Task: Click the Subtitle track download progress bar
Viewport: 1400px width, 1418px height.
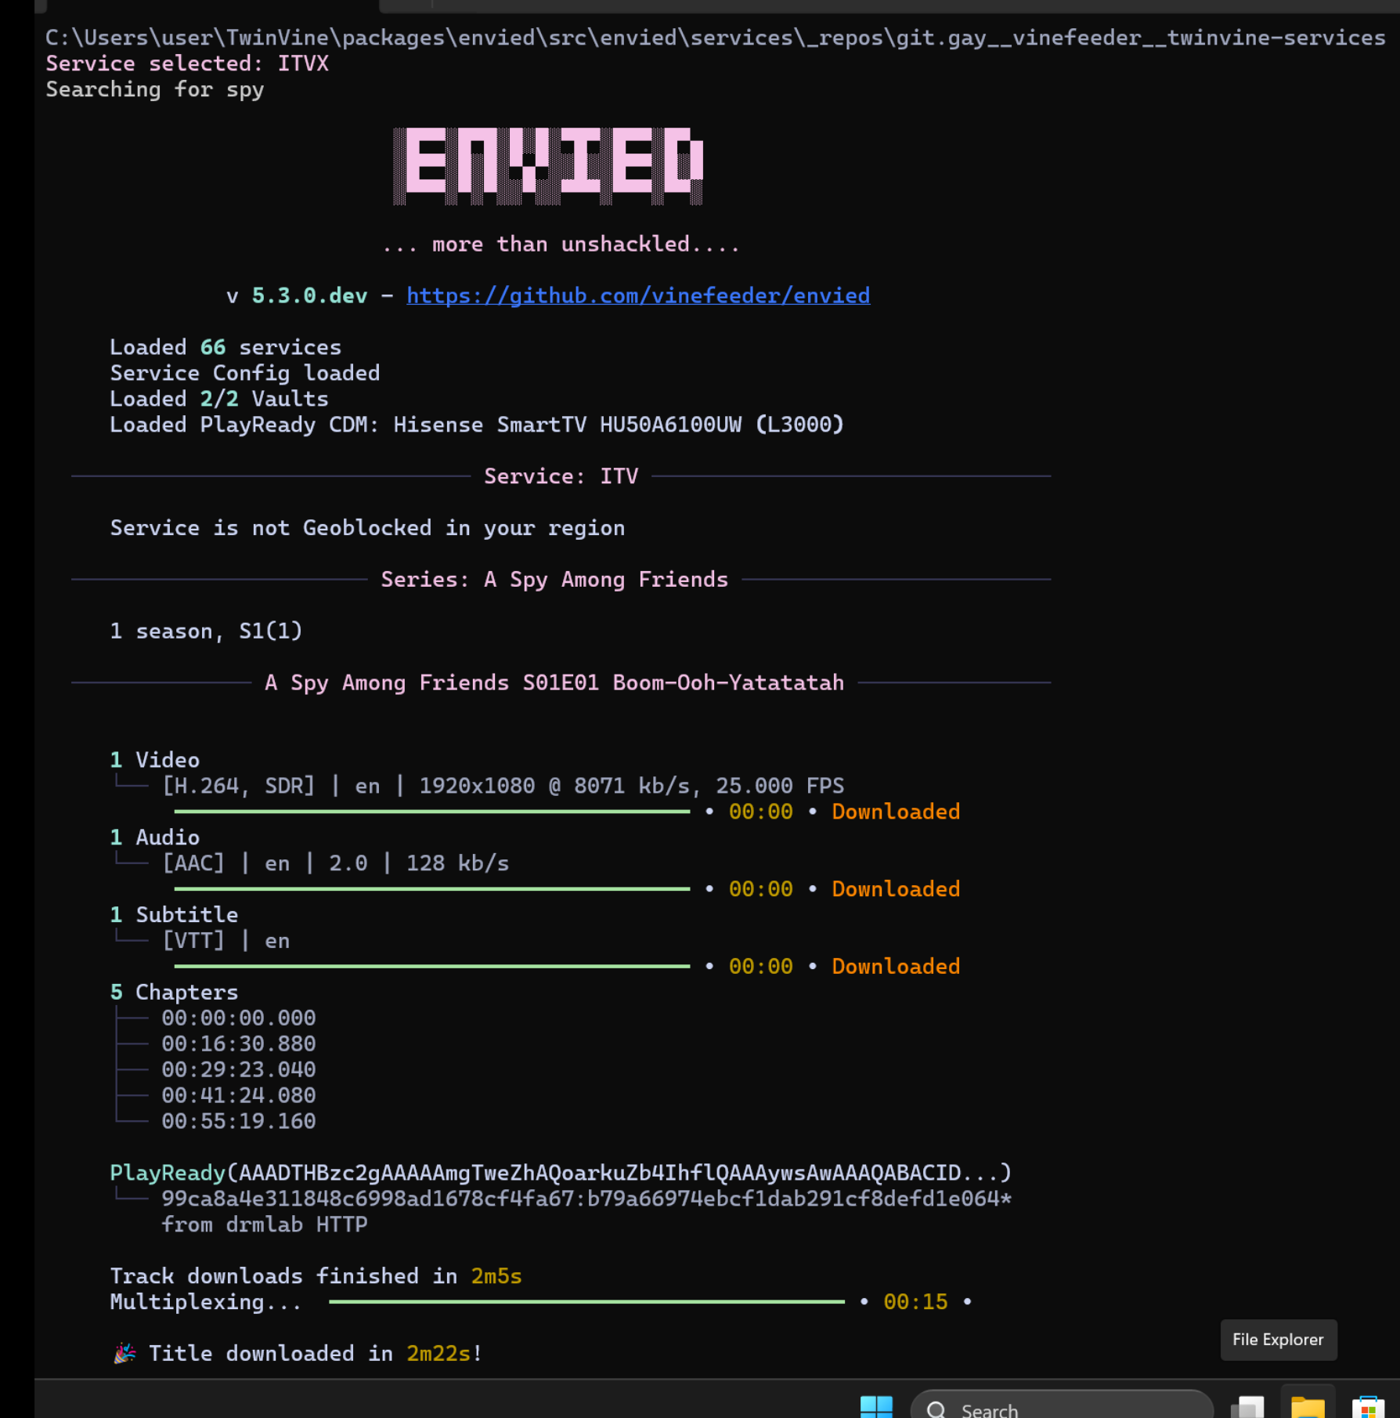Action: point(432,967)
